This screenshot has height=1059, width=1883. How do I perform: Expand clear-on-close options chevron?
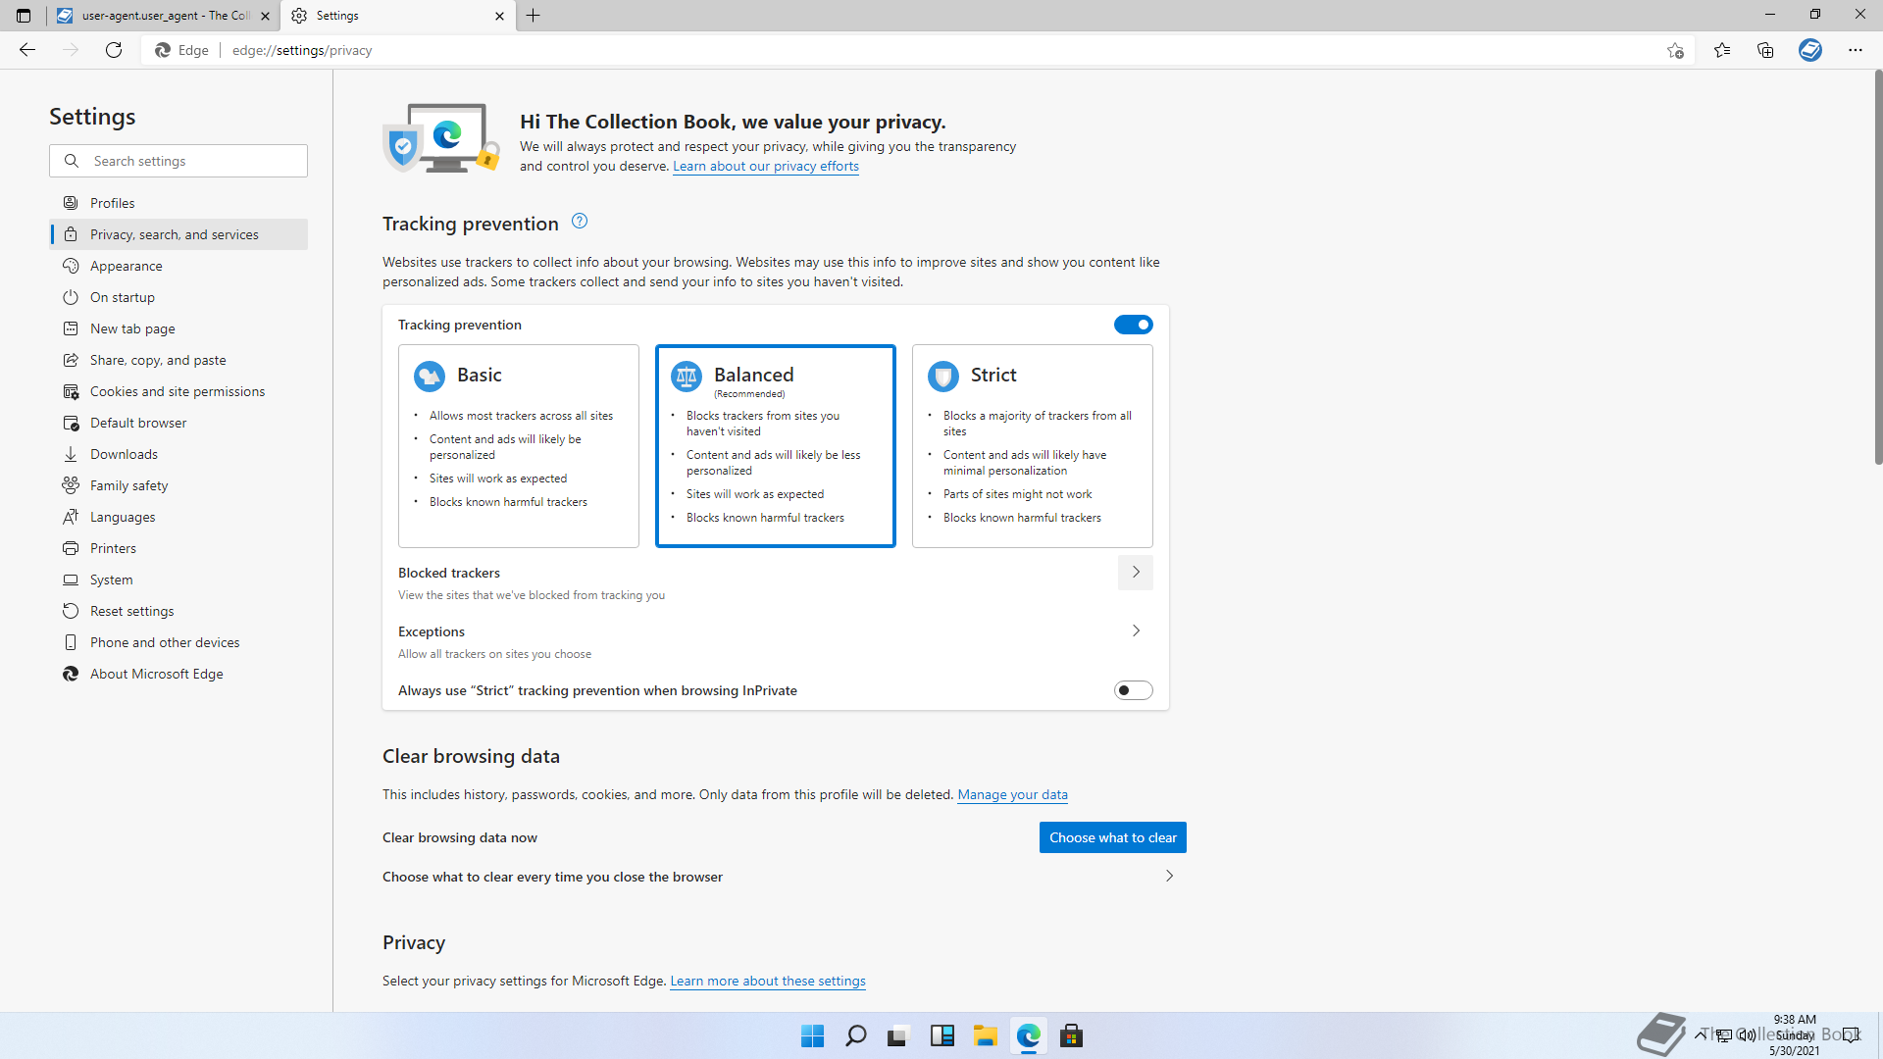(x=1169, y=877)
